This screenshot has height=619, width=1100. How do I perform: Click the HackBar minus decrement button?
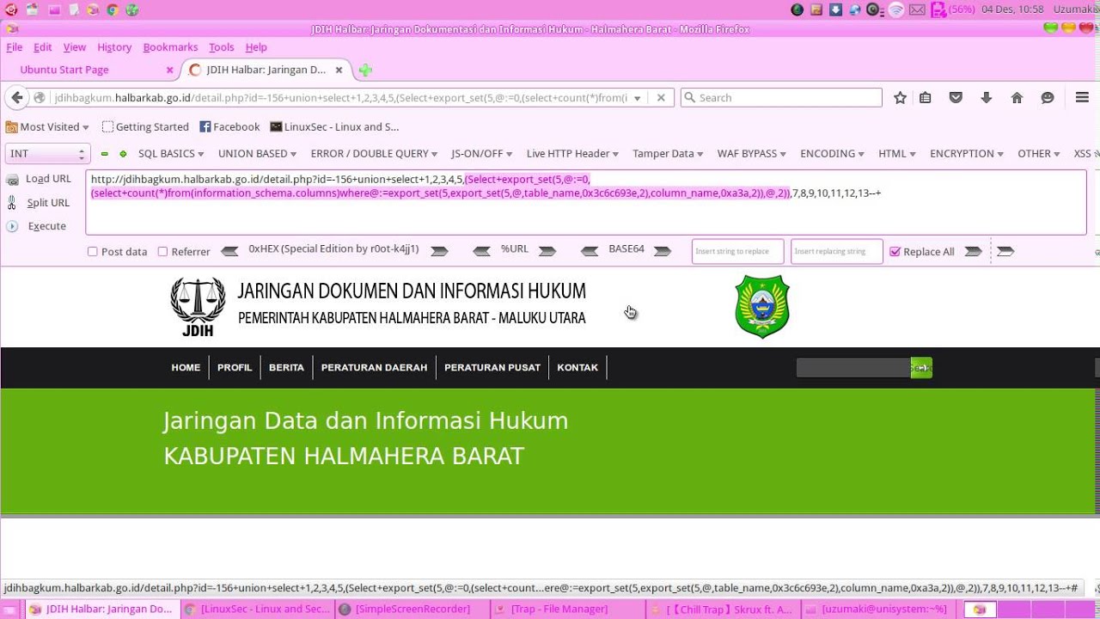click(x=105, y=154)
